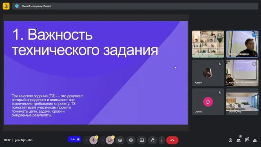Screen dimensions: 261x147
Task: Select Константин Степанов's video tile
Action: coord(242,73)
